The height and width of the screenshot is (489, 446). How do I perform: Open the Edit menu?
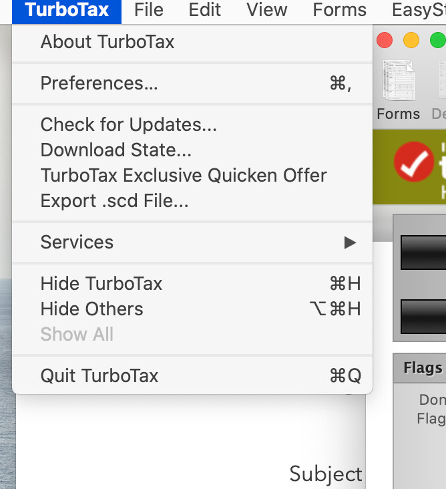(x=205, y=11)
